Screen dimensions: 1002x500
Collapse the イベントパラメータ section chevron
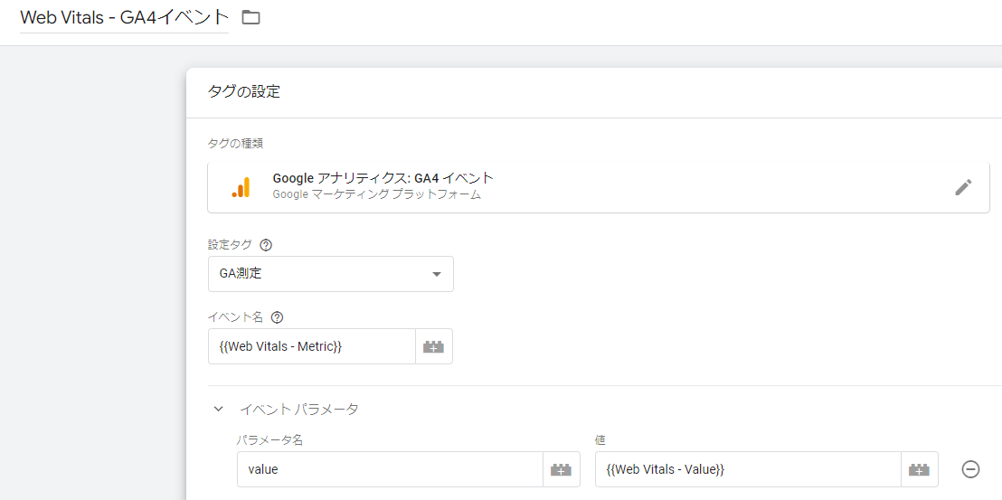tap(218, 410)
